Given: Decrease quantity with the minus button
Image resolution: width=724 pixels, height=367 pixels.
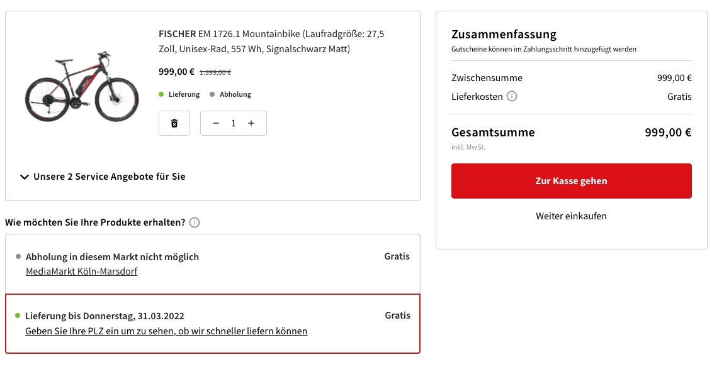Looking at the screenshot, I should 216,123.
